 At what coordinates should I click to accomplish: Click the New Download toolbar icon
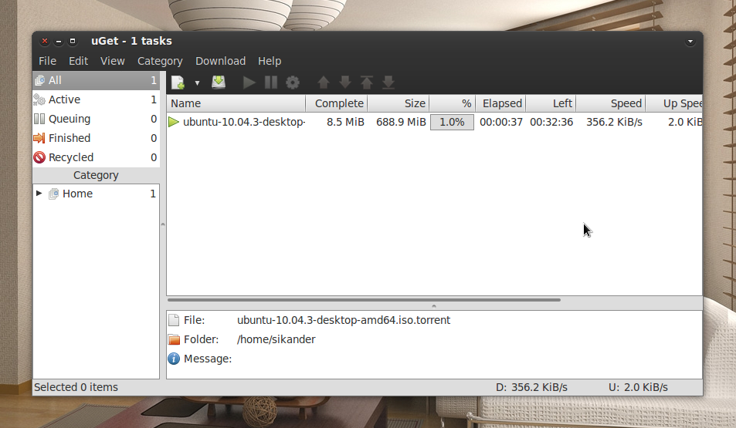(178, 83)
